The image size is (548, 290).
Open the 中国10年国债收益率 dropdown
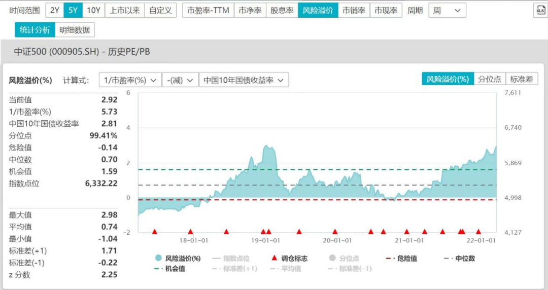[244, 80]
